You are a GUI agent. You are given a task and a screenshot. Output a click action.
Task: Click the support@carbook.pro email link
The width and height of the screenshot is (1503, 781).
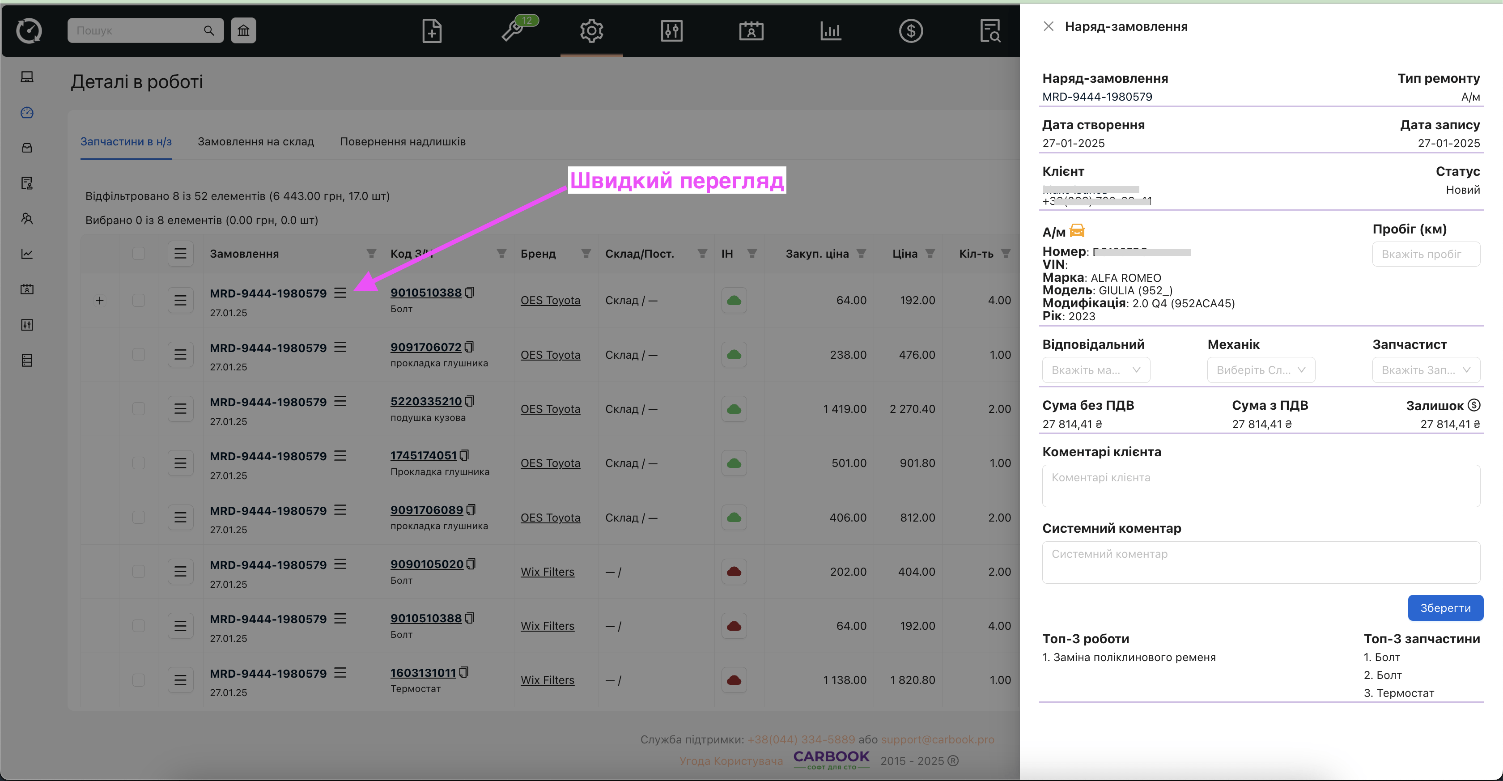[x=938, y=739]
